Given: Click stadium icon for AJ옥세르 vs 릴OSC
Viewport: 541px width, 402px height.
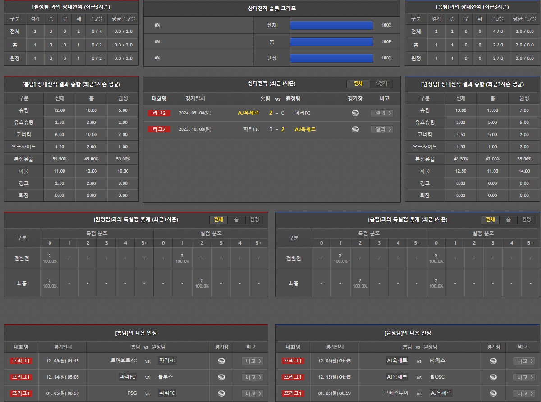Looking at the screenshot, I should (493, 377).
